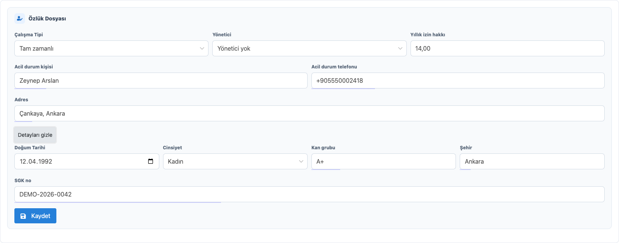Click the Şehir label
The image size is (619, 243).
[466, 147]
